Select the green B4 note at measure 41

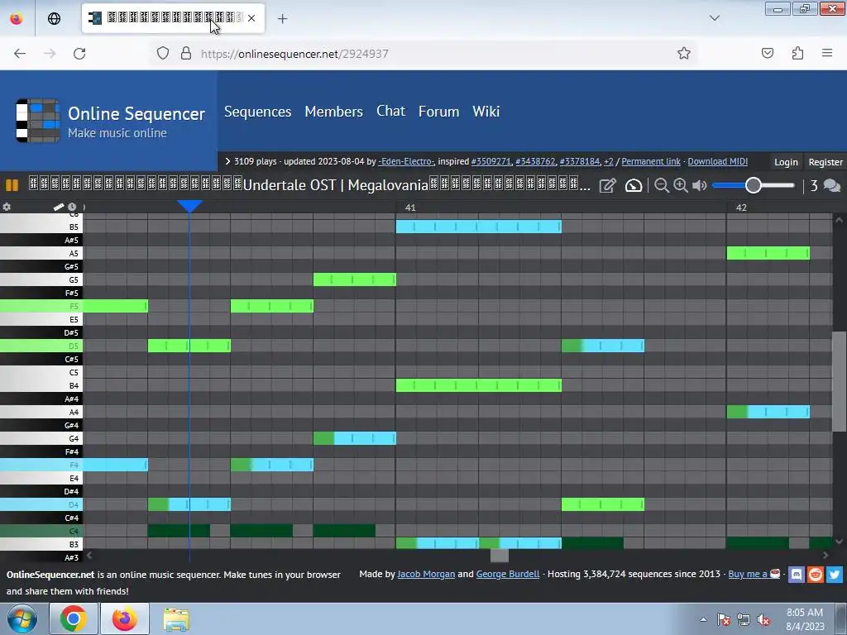(479, 385)
